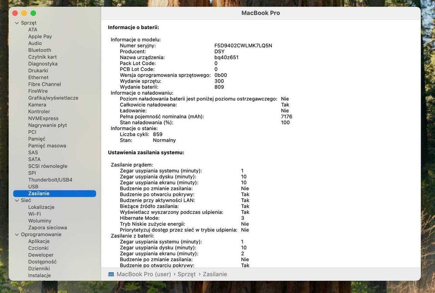Select SAS in sidebar
This screenshot has height=293, width=435.
pyautogui.click(x=33, y=153)
